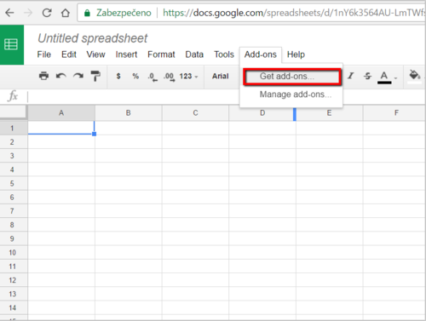Click the browser forward arrow
The height and width of the screenshot is (321, 426).
[28, 13]
